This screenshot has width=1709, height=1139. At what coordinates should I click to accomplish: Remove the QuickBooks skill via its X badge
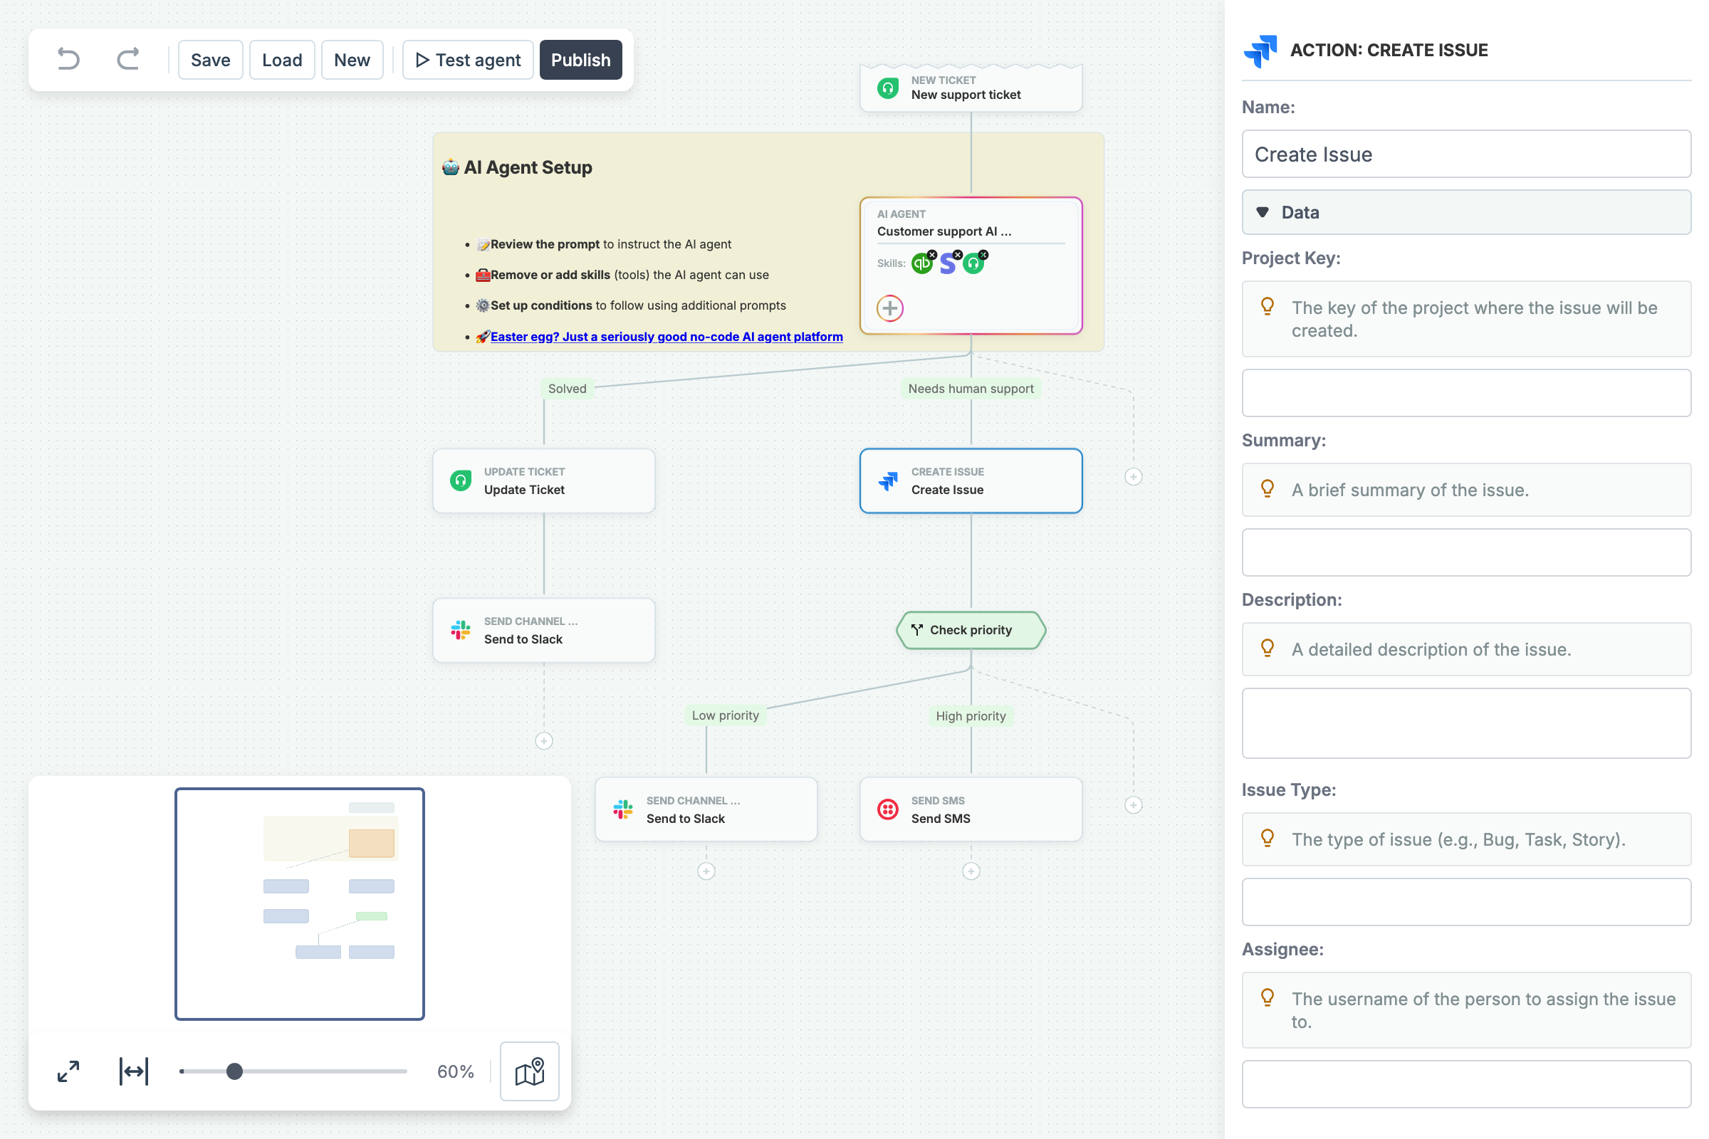coord(932,254)
